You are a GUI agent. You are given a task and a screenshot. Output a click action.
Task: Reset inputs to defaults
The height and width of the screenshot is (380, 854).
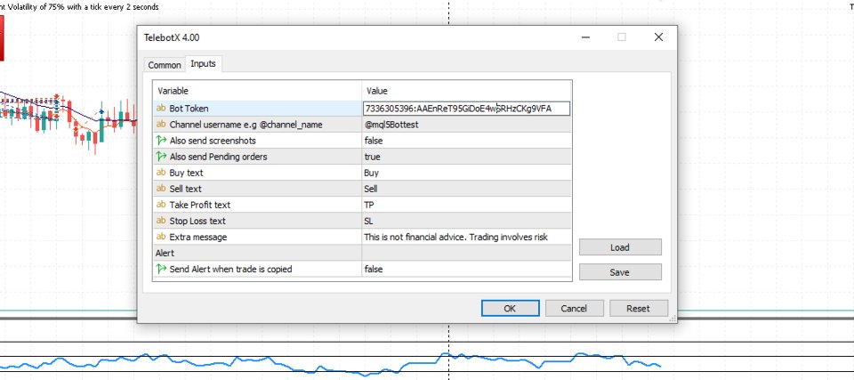coord(639,309)
